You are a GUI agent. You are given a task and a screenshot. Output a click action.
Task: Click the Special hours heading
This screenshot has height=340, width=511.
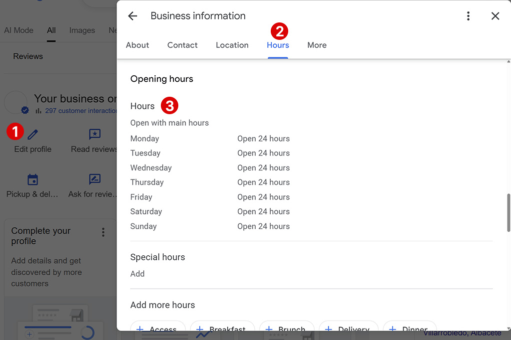click(158, 257)
